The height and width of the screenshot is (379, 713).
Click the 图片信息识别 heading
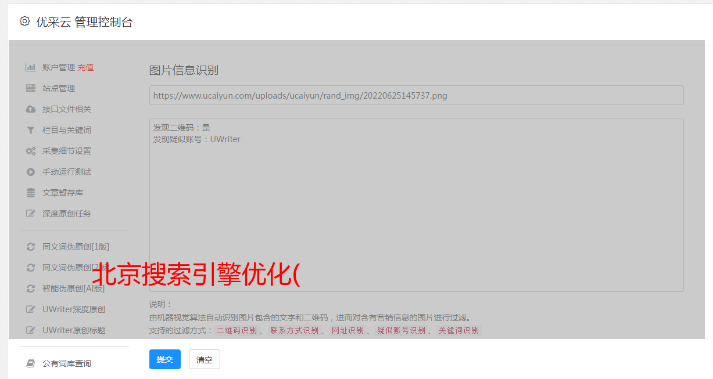(x=184, y=70)
